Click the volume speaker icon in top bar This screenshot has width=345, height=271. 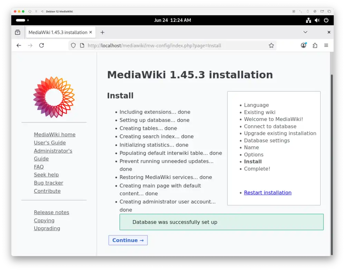tap(317, 20)
